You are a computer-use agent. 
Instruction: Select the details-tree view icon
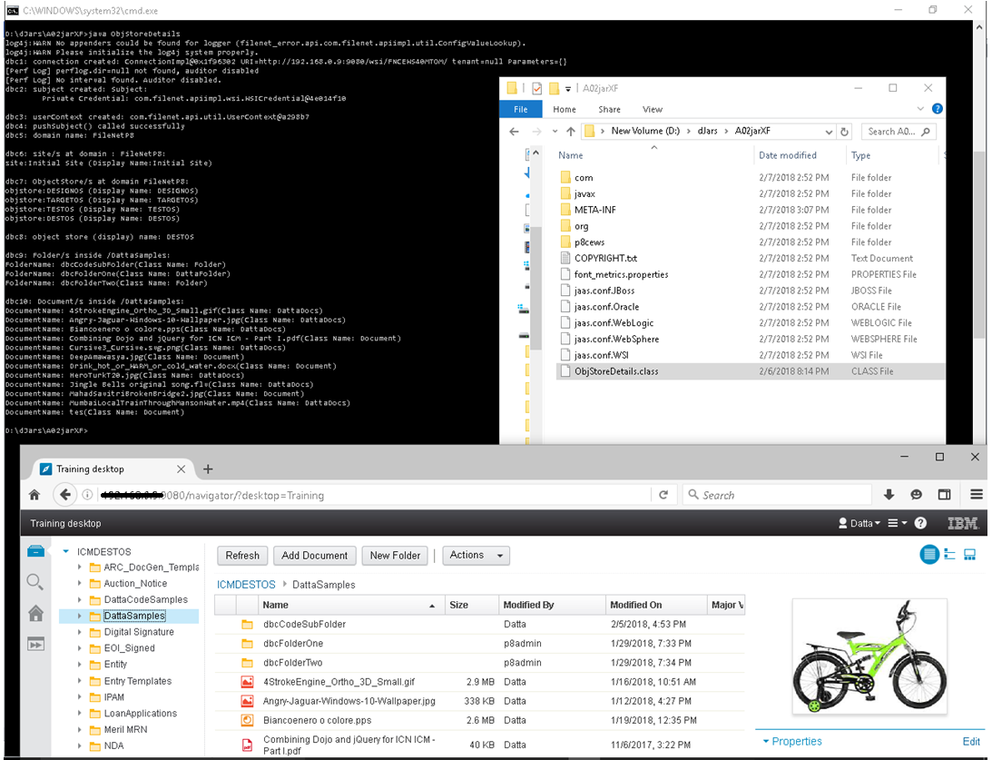[948, 555]
